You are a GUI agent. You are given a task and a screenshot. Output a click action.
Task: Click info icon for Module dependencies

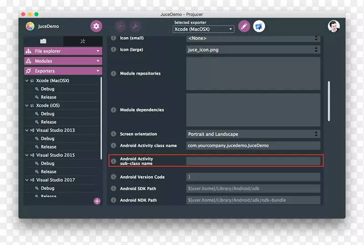[113, 110]
